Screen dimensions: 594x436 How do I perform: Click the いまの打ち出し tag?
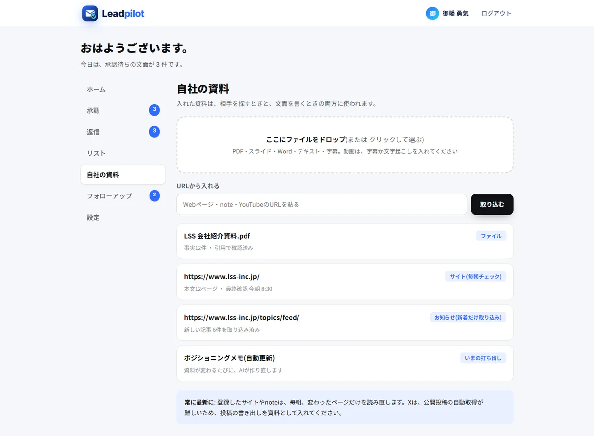[483, 358]
